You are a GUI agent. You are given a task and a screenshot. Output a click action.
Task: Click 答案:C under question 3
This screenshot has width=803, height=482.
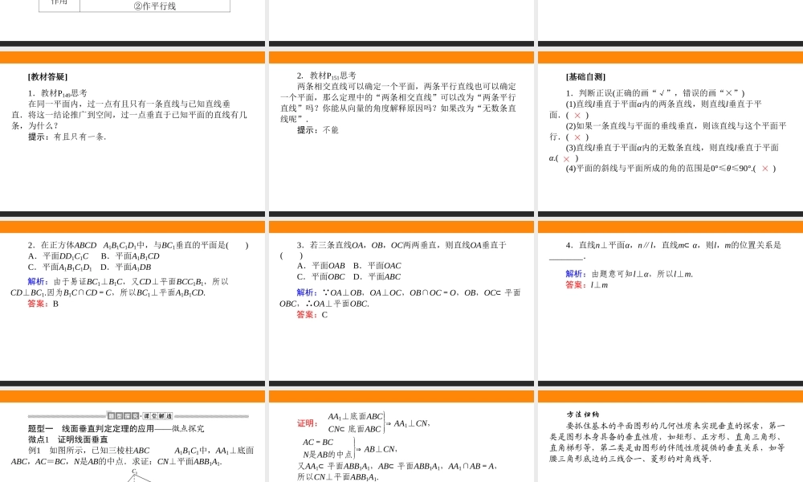point(312,314)
